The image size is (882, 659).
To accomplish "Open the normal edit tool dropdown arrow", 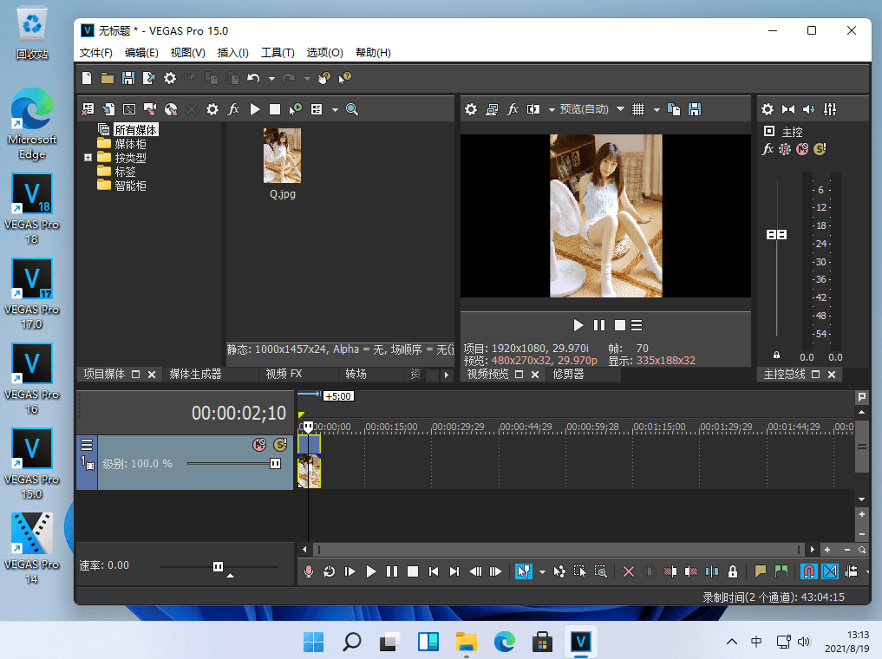I will coord(542,572).
